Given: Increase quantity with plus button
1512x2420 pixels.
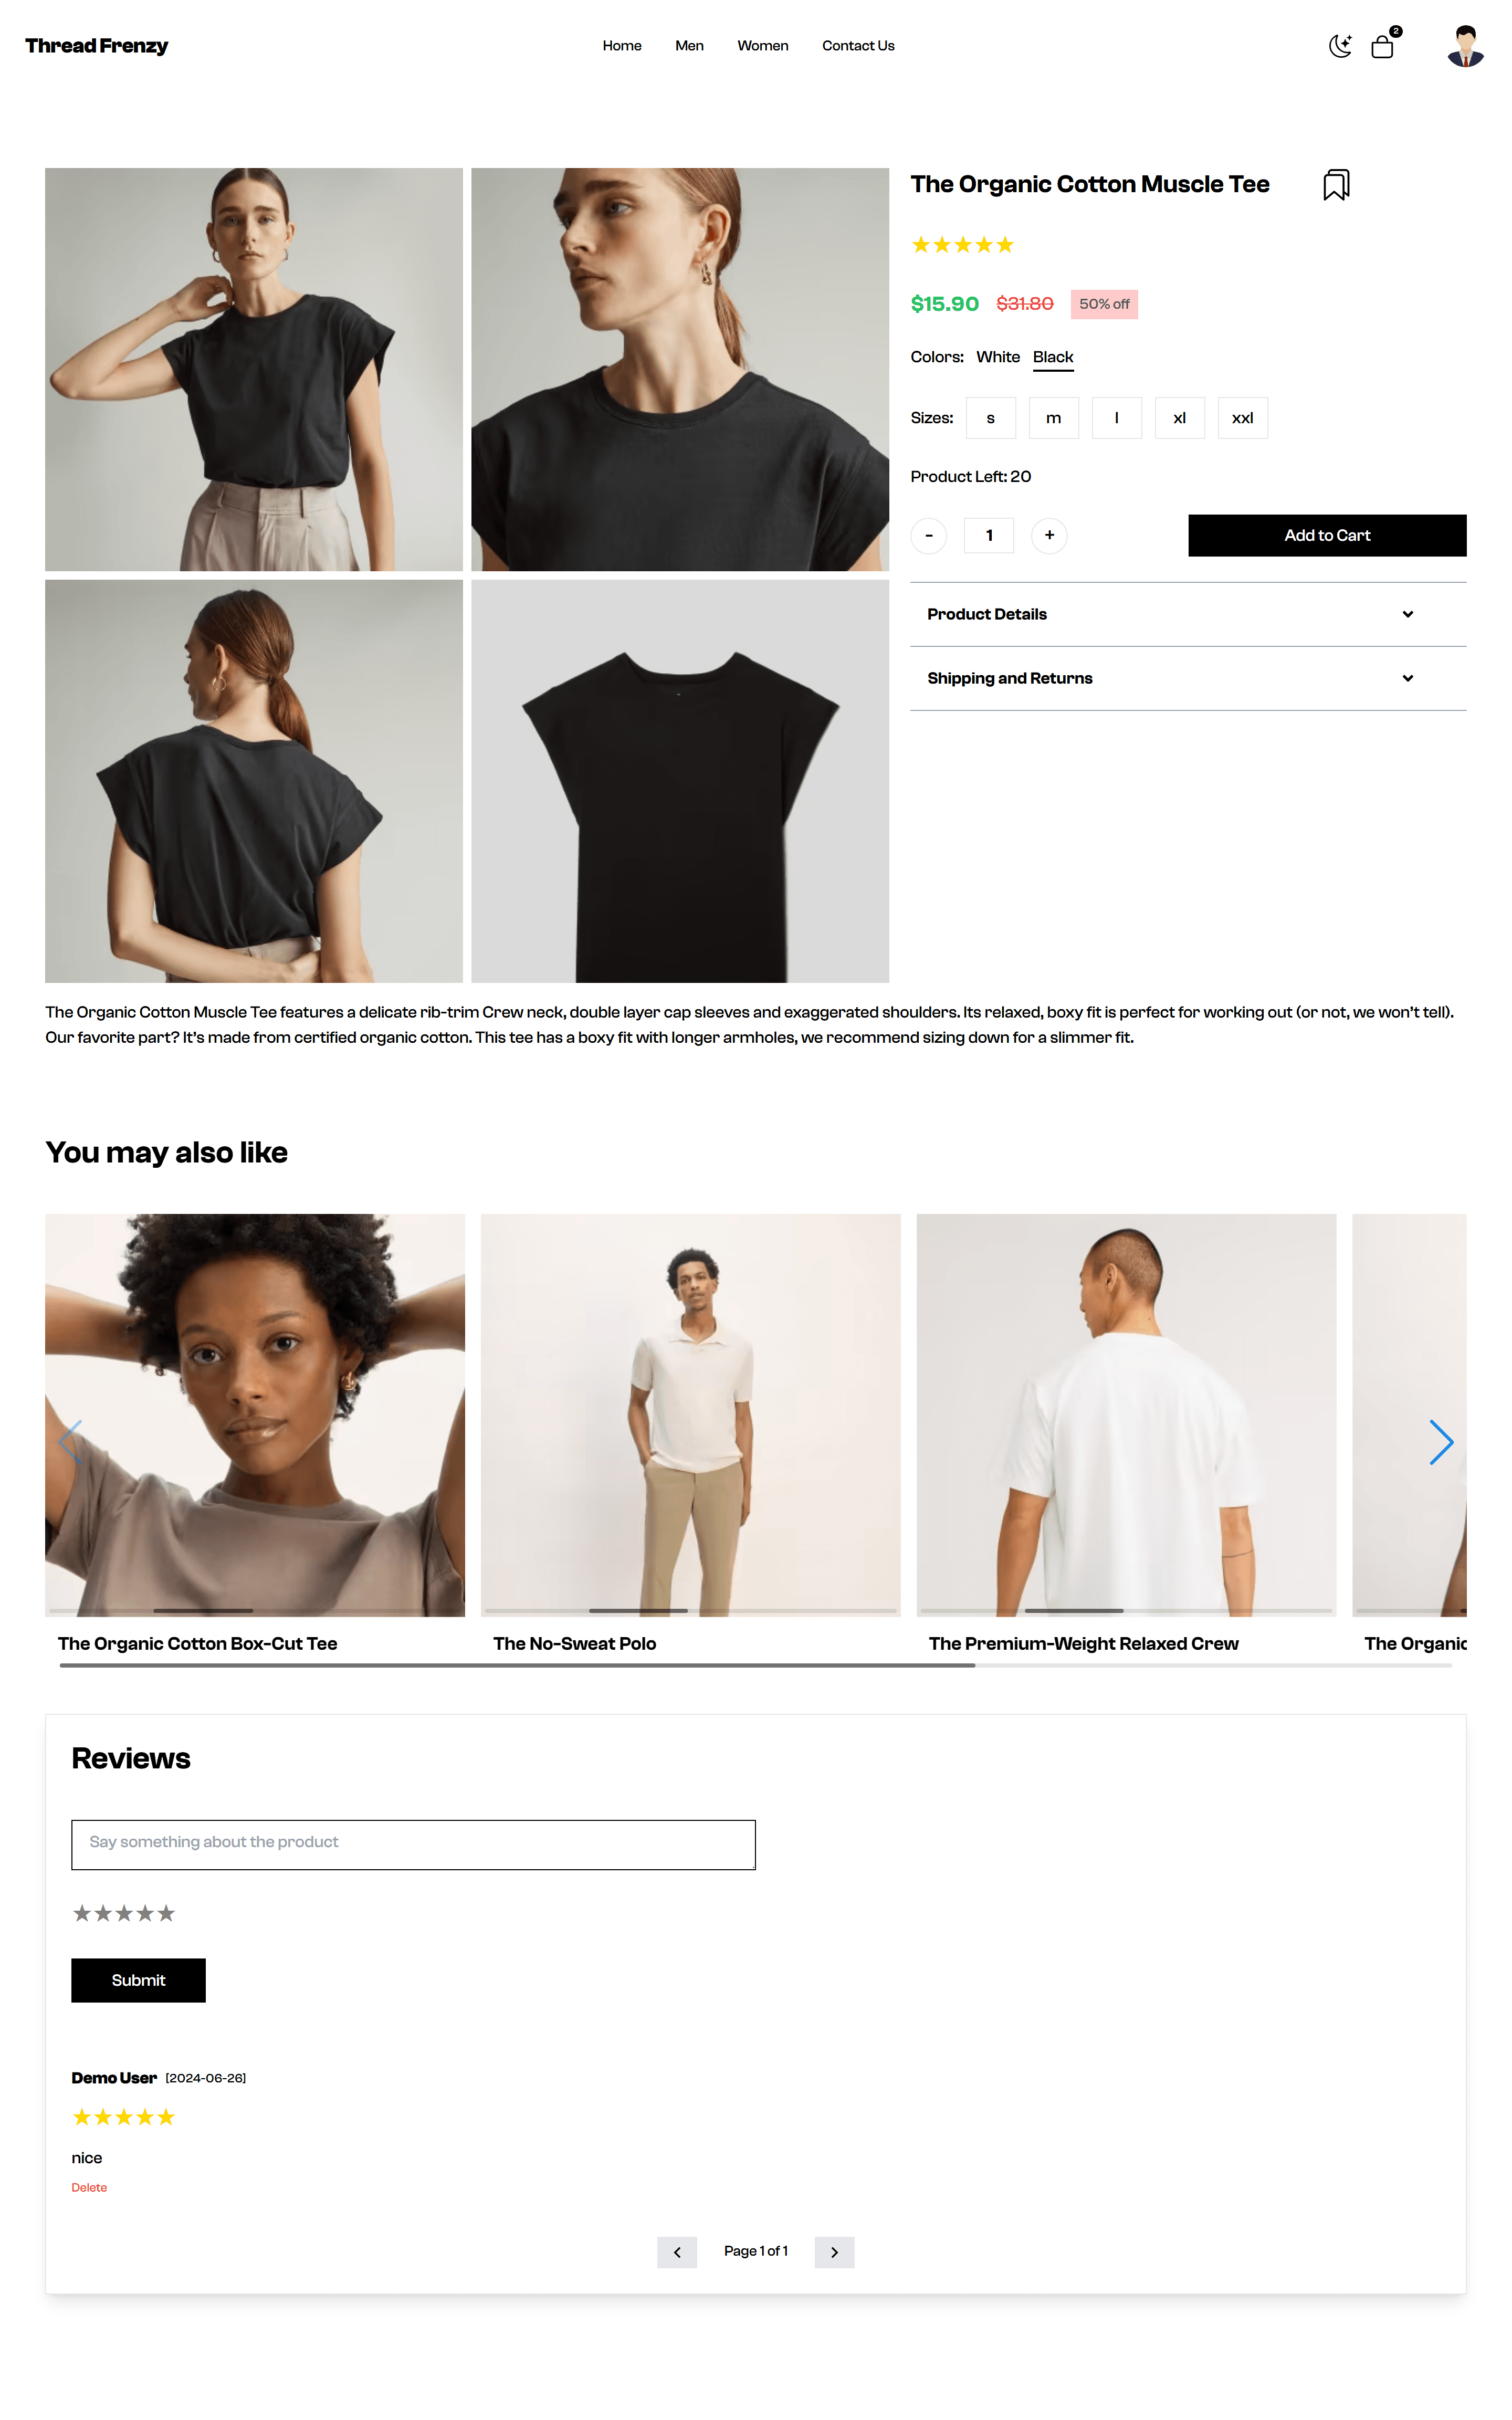Looking at the screenshot, I should click(x=1049, y=535).
